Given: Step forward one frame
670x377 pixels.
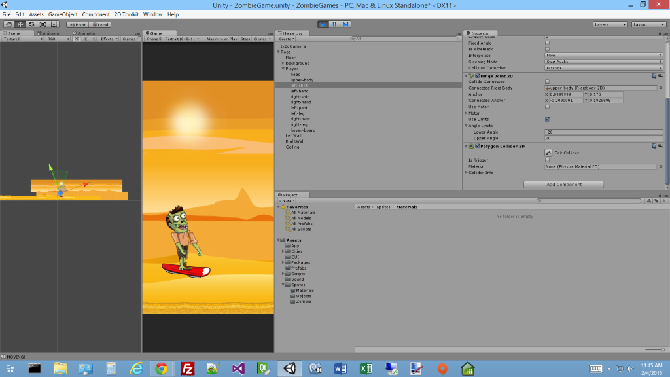Looking at the screenshot, I should 345,24.
